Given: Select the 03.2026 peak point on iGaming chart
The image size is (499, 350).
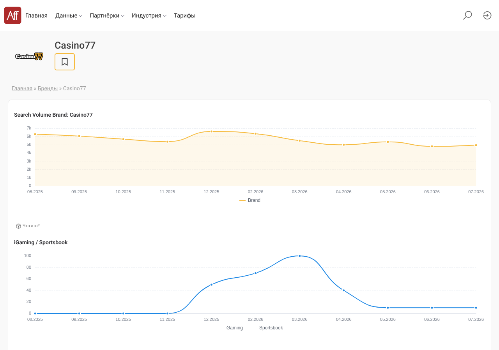Looking at the screenshot, I should pyautogui.click(x=300, y=256).
